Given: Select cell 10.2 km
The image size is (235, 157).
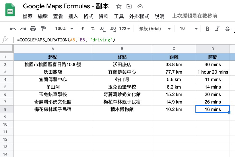Looking at the screenshot, I should [174, 109].
